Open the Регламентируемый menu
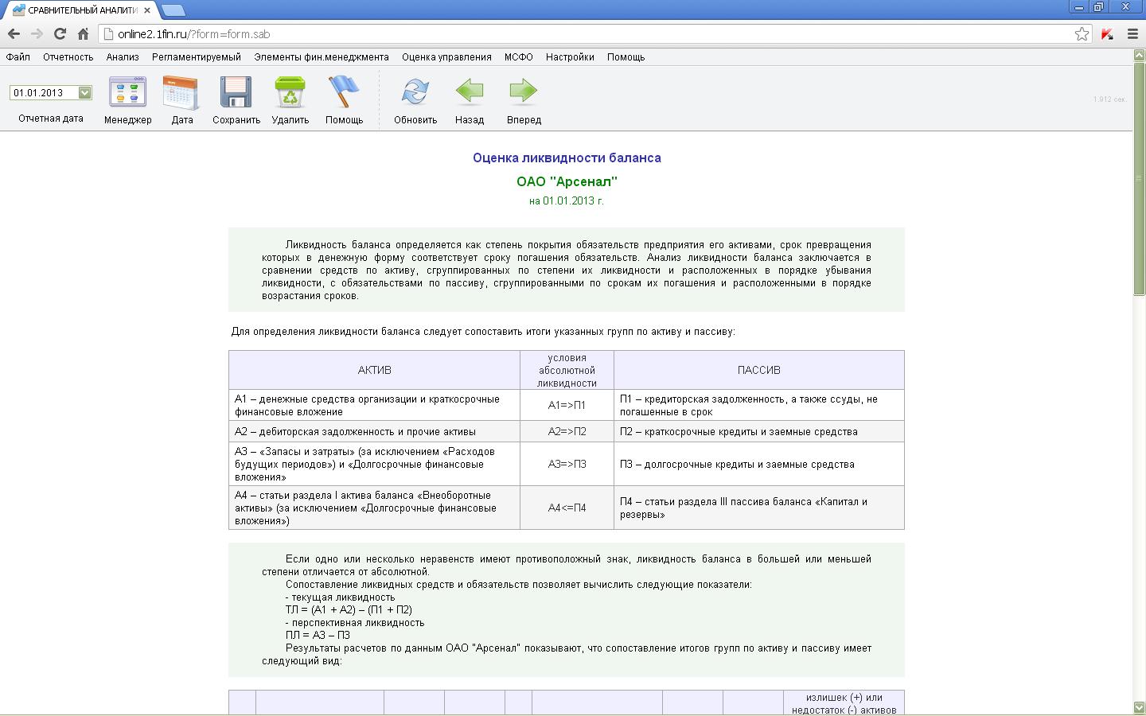The width and height of the screenshot is (1146, 716). (x=197, y=57)
